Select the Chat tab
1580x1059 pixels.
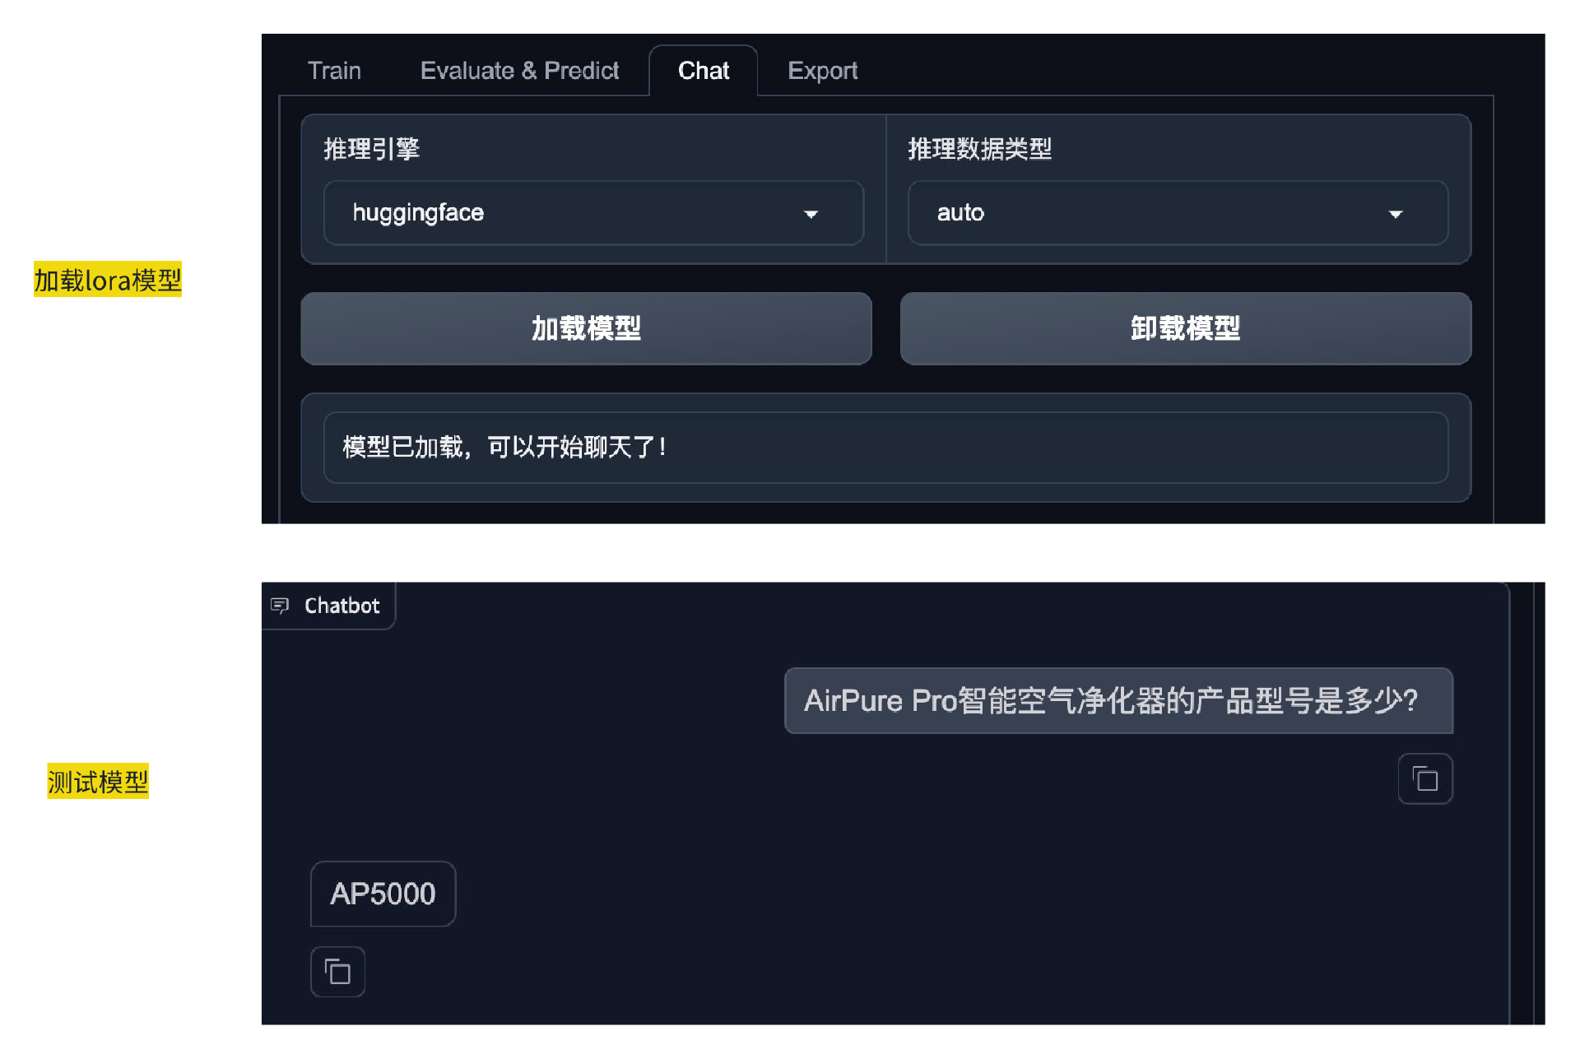tap(703, 71)
